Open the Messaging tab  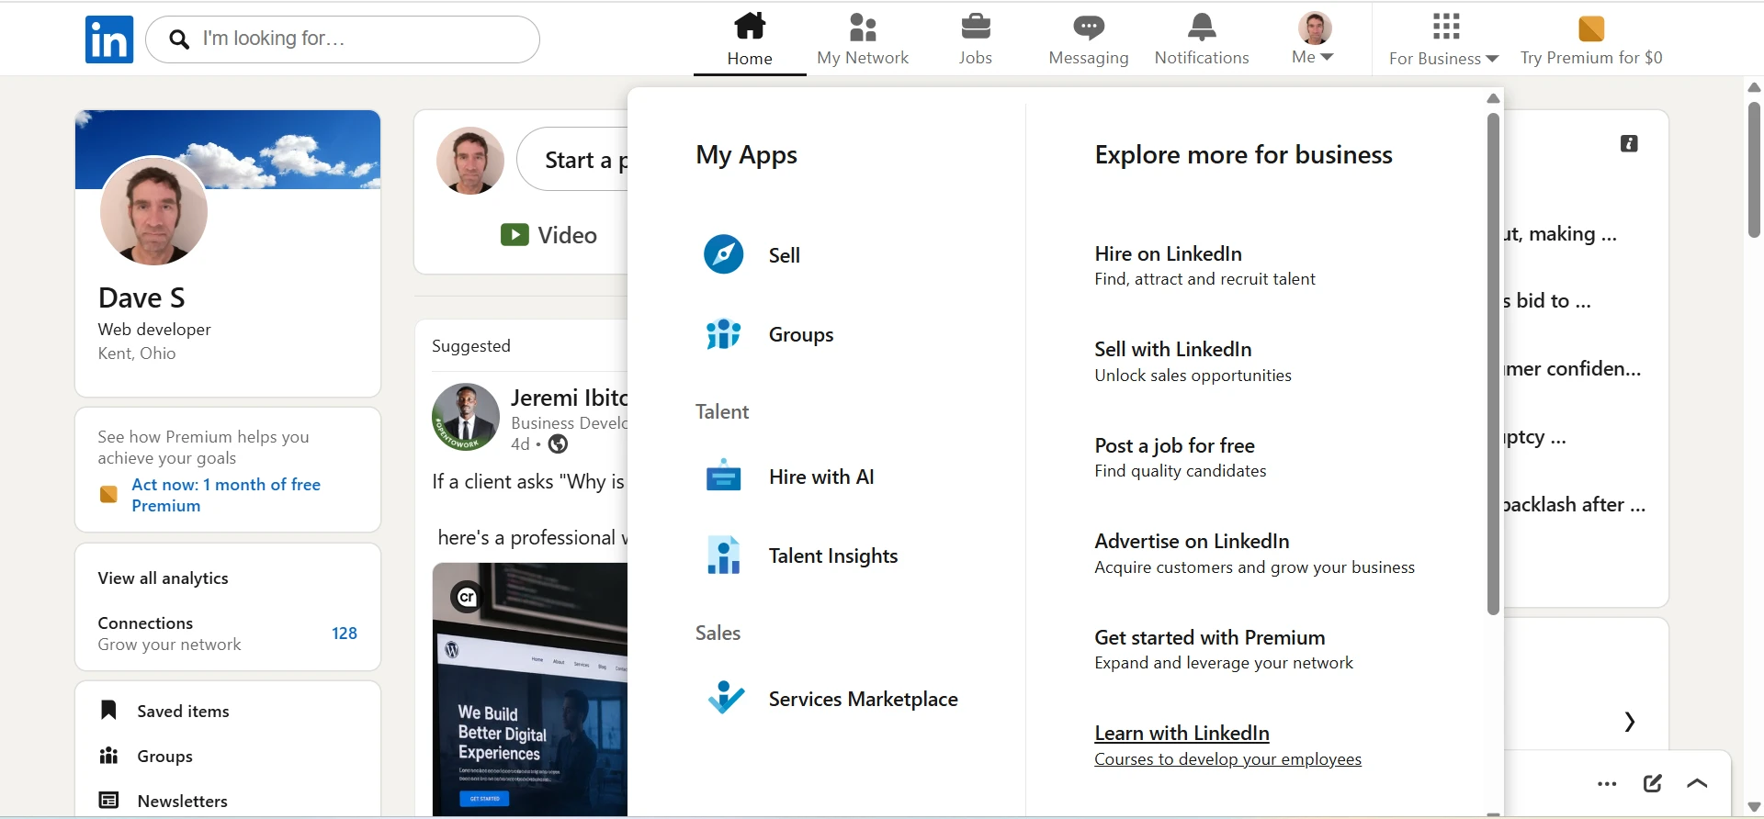(x=1089, y=39)
